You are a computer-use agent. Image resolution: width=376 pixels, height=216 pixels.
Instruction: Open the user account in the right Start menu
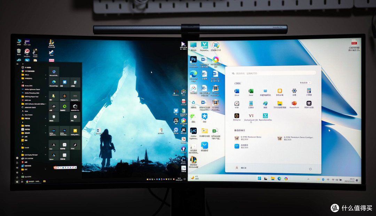[241, 168]
